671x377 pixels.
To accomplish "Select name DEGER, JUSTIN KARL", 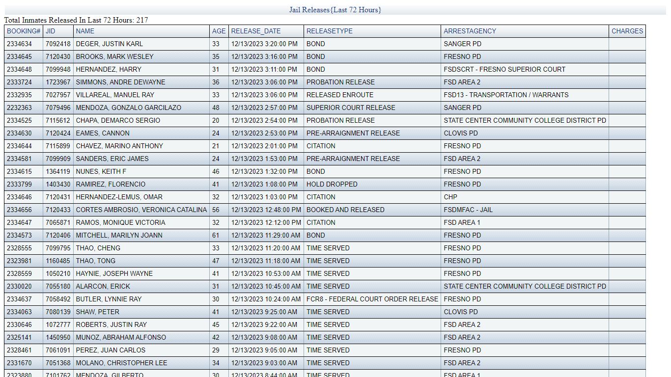I will pyautogui.click(x=110, y=44).
